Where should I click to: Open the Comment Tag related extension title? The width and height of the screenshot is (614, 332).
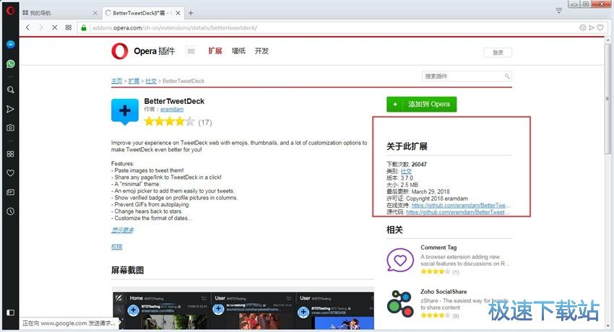[x=438, y=248]
